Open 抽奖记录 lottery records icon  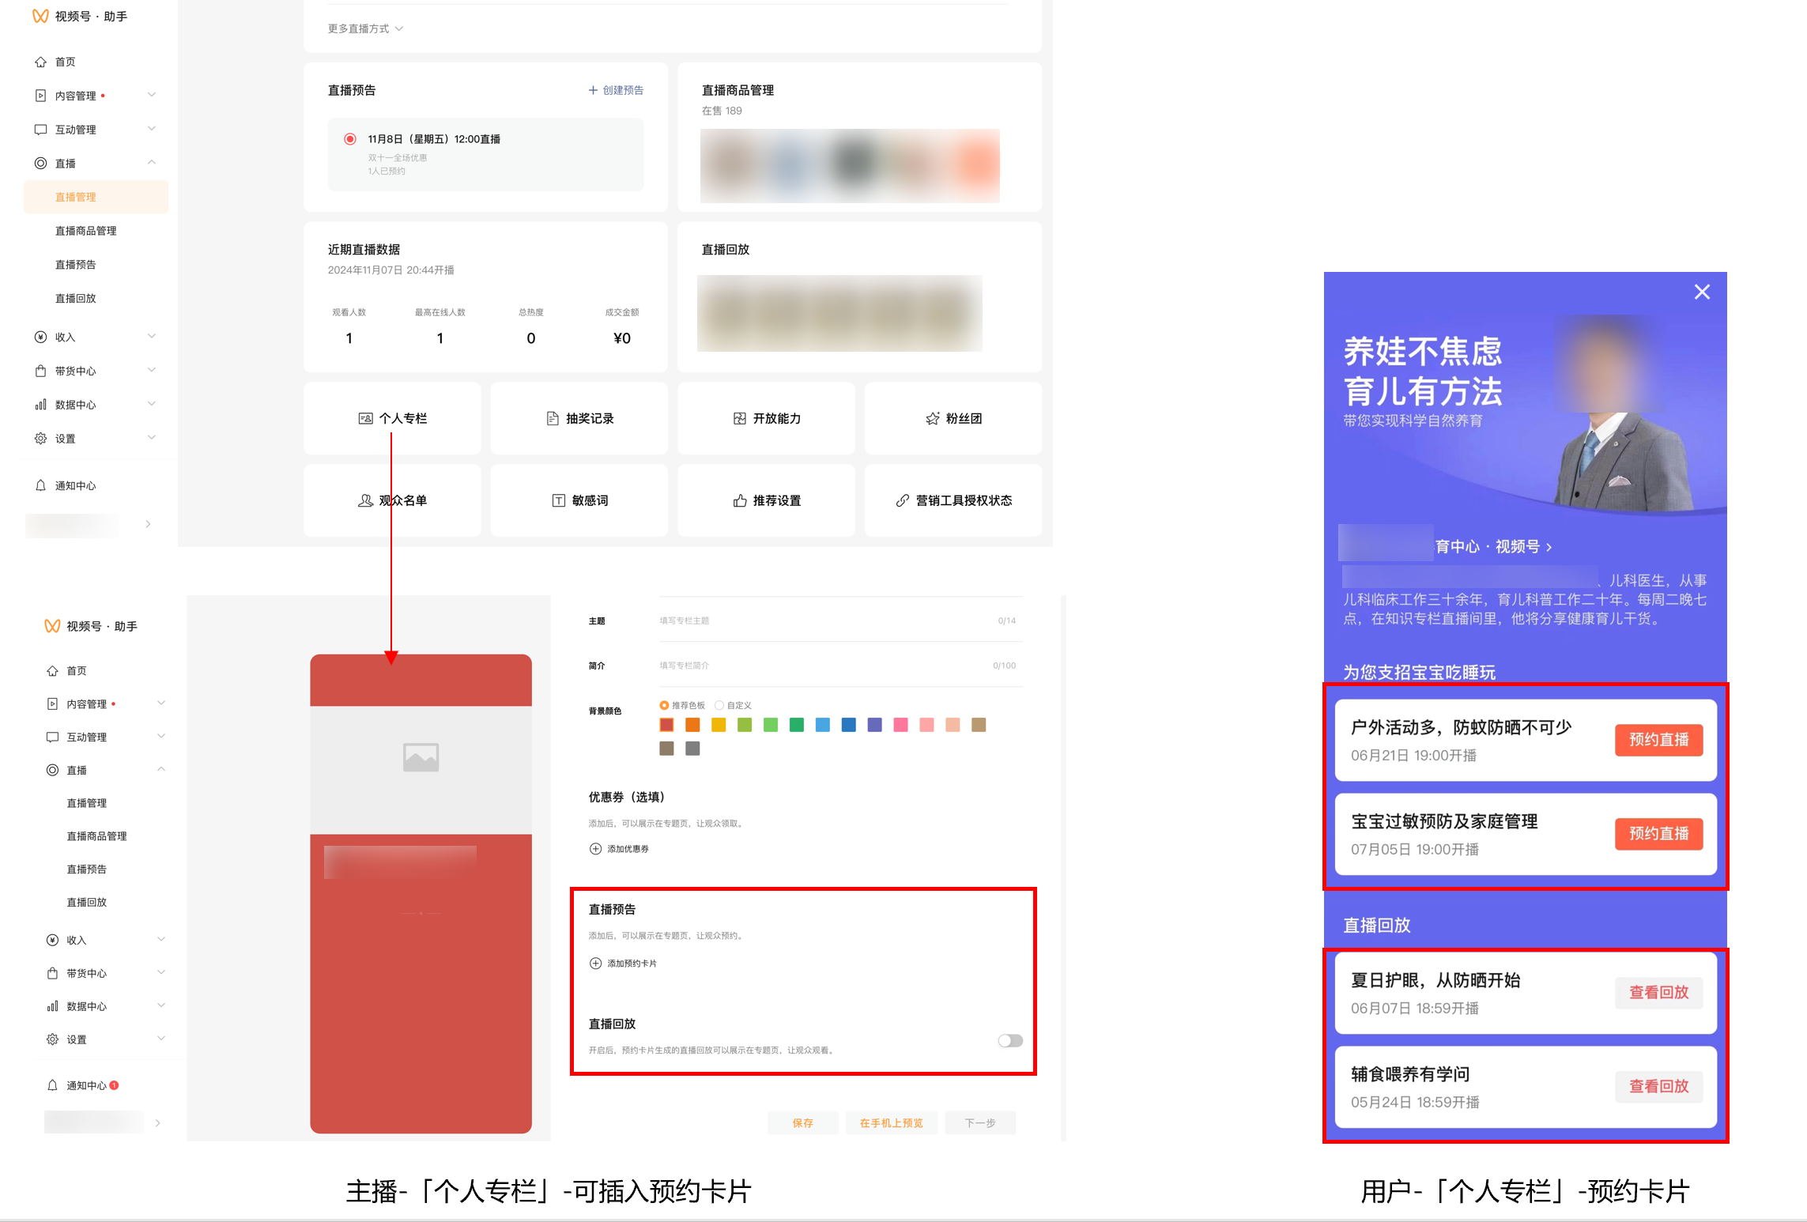click(x=553, y=418)
